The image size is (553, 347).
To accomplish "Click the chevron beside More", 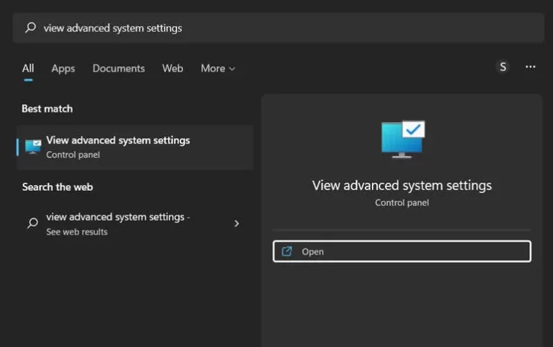I will (x=232, y=69).
